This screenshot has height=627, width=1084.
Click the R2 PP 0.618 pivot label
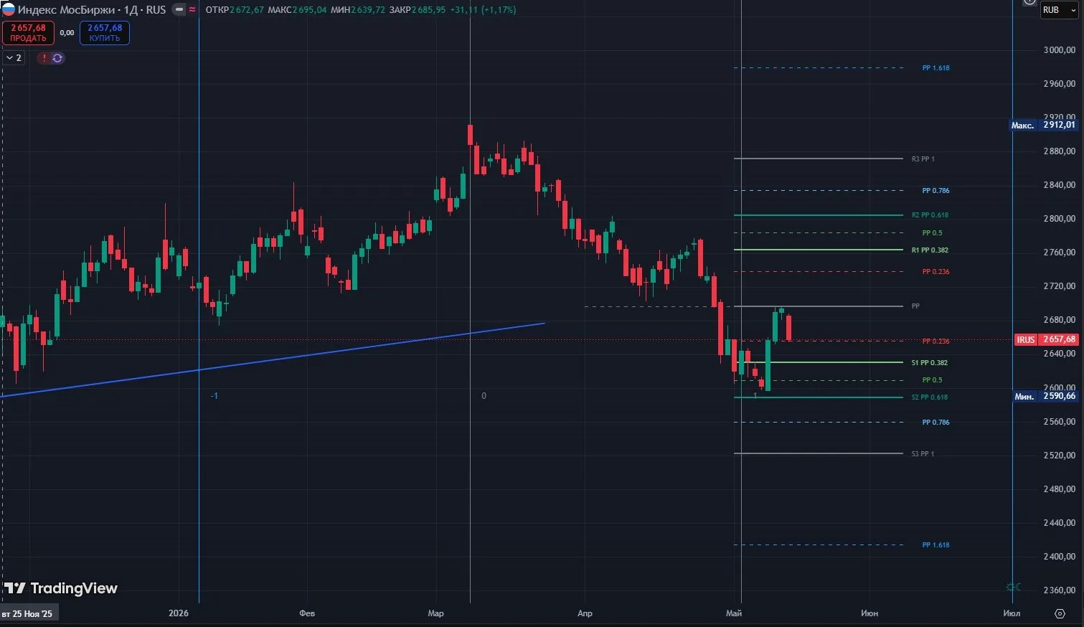click(x=930, y=214)
